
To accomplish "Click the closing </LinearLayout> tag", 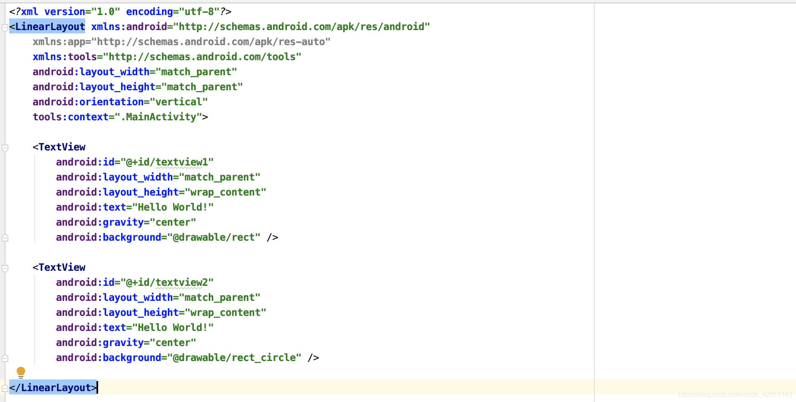I will tap(53, 388).
